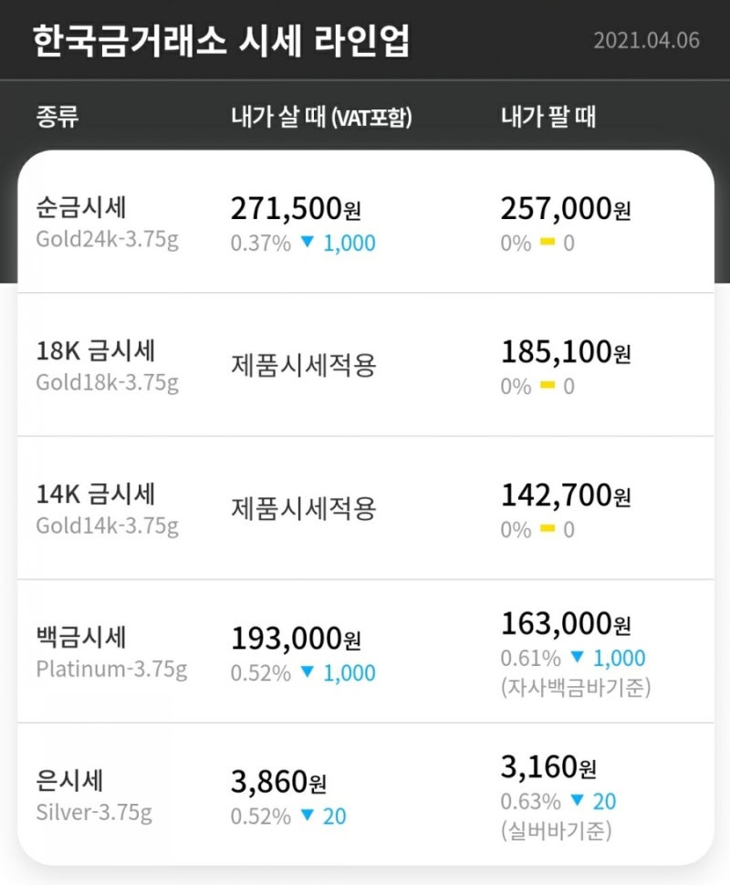Select the 백금시세 Platinum row label
This screenshot has height=885, width=730.
(111, 652)
